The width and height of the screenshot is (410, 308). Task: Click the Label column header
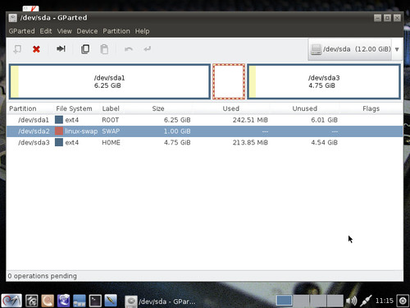click(x=111, y=108)
